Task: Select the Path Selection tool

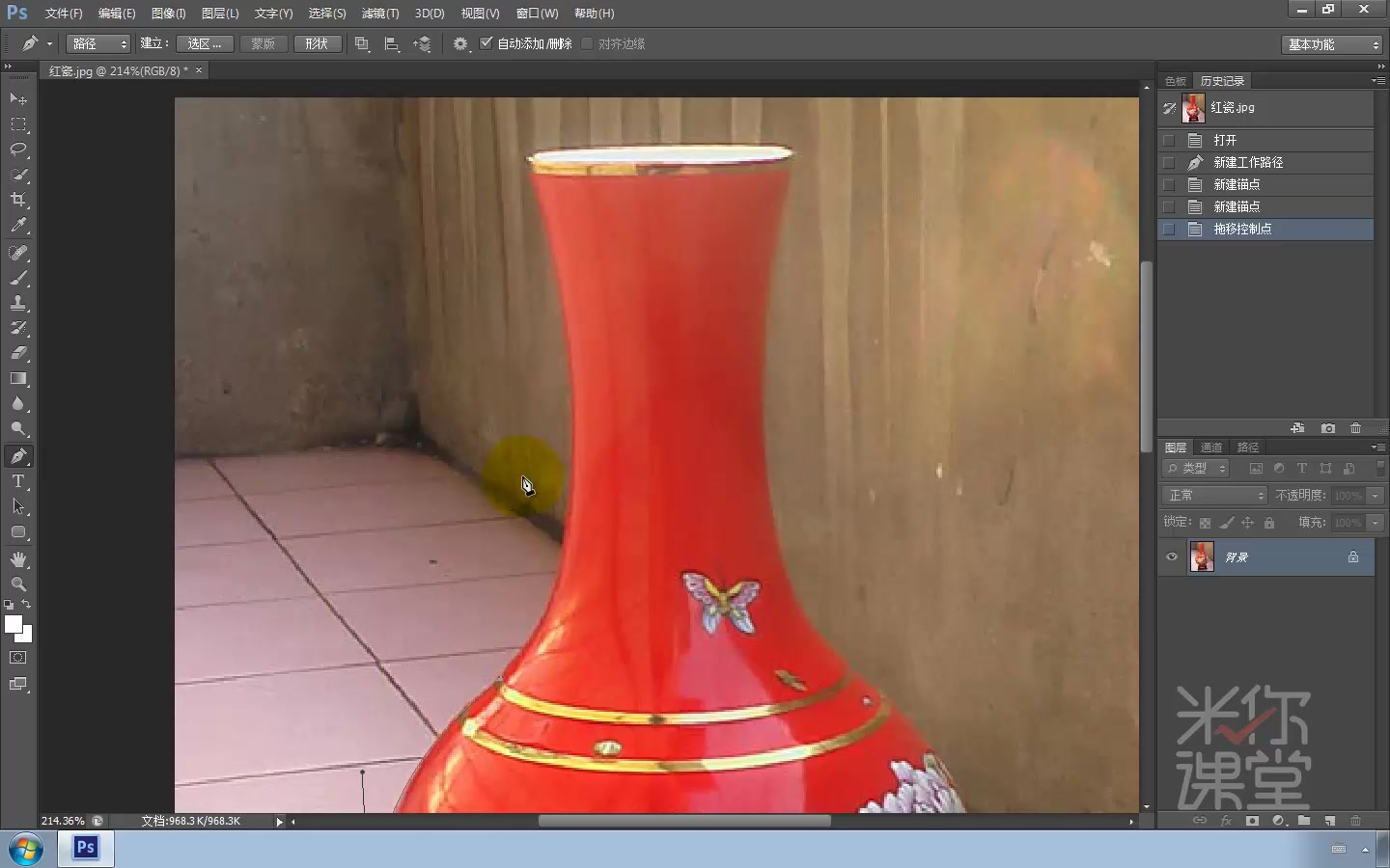Action: [18, 506]
